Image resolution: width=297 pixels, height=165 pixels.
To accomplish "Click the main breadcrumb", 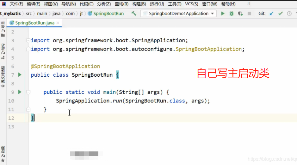I will point(42,14).
